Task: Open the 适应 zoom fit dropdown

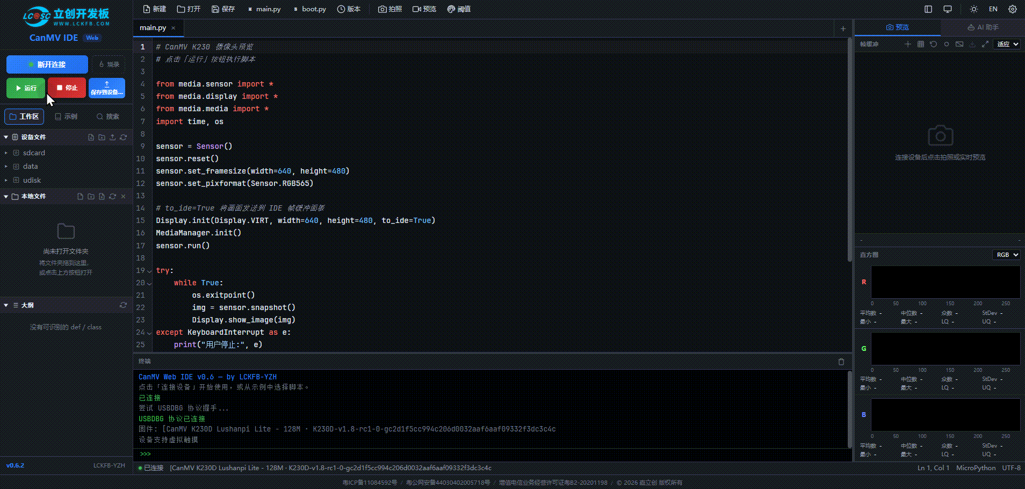Action: pyautogui.click(x=1007, y=44)
